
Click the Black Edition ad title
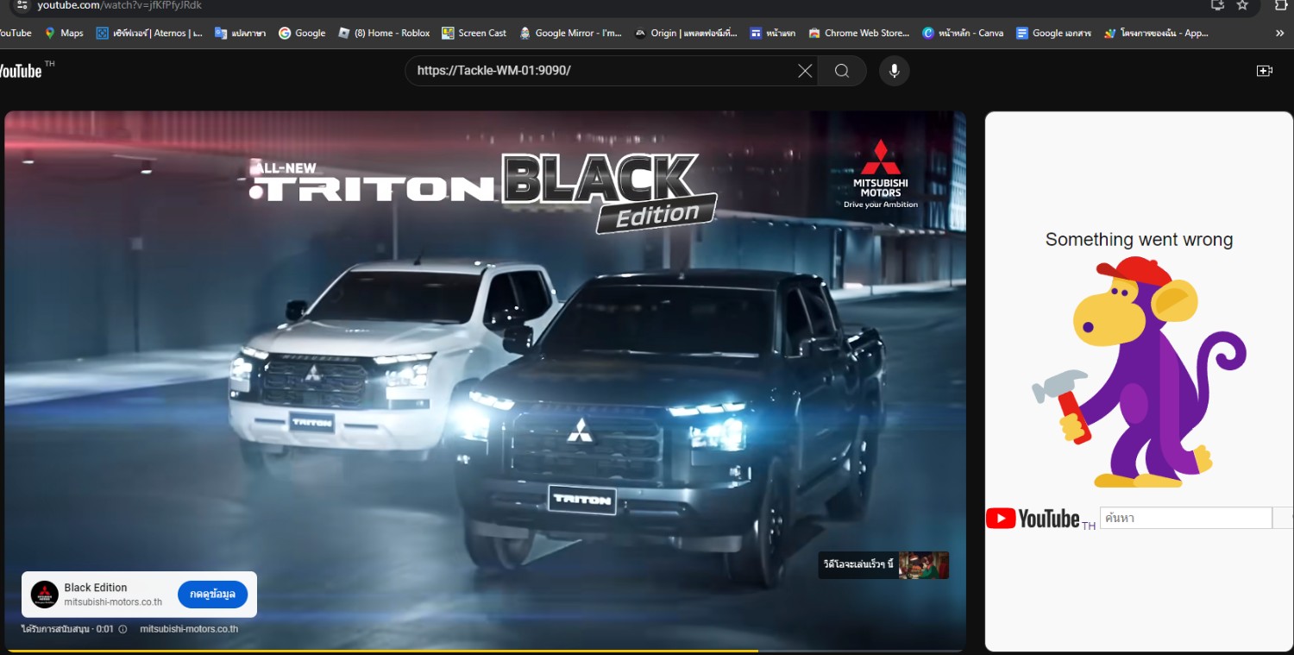coord(96,588)
